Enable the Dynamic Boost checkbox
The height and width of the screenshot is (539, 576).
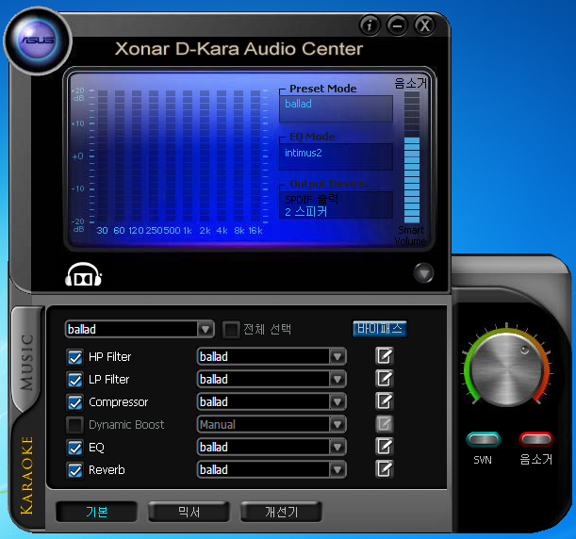click(74, 425)
